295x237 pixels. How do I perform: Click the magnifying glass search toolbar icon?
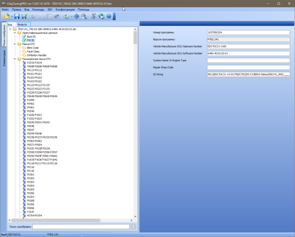click(x=84, y=16)
